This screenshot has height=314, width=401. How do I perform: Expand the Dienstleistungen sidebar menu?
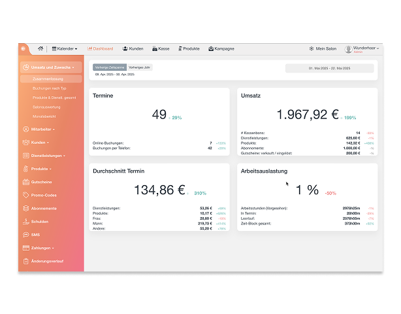(x=48, y=156)
